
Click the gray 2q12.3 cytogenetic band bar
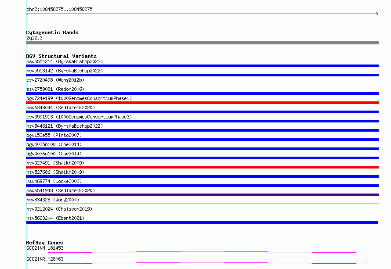(x=202, y=43)
